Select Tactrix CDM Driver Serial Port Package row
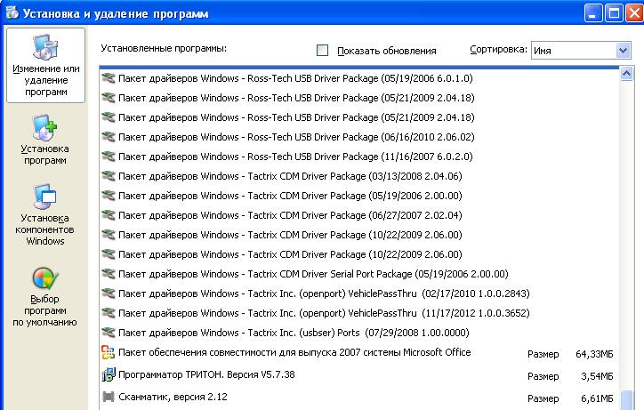644x410 pixels. [x=359, y=274]
